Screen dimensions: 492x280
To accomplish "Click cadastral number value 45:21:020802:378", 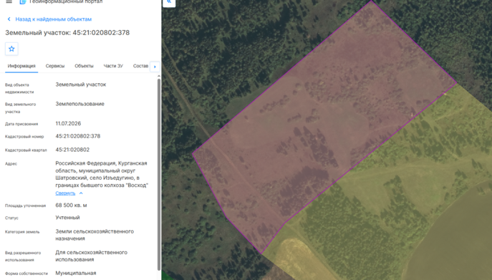I will [x=78, y=136].
